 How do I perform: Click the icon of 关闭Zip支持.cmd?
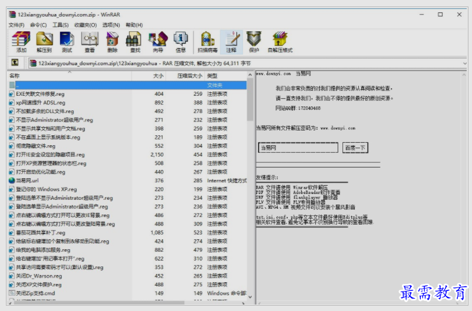pos(12,293)
